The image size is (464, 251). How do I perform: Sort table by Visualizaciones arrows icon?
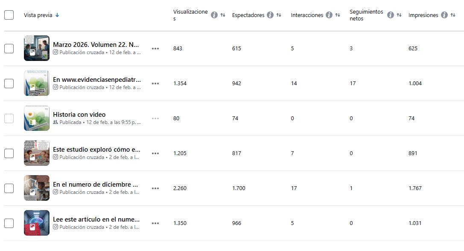[x=223, y=15]
